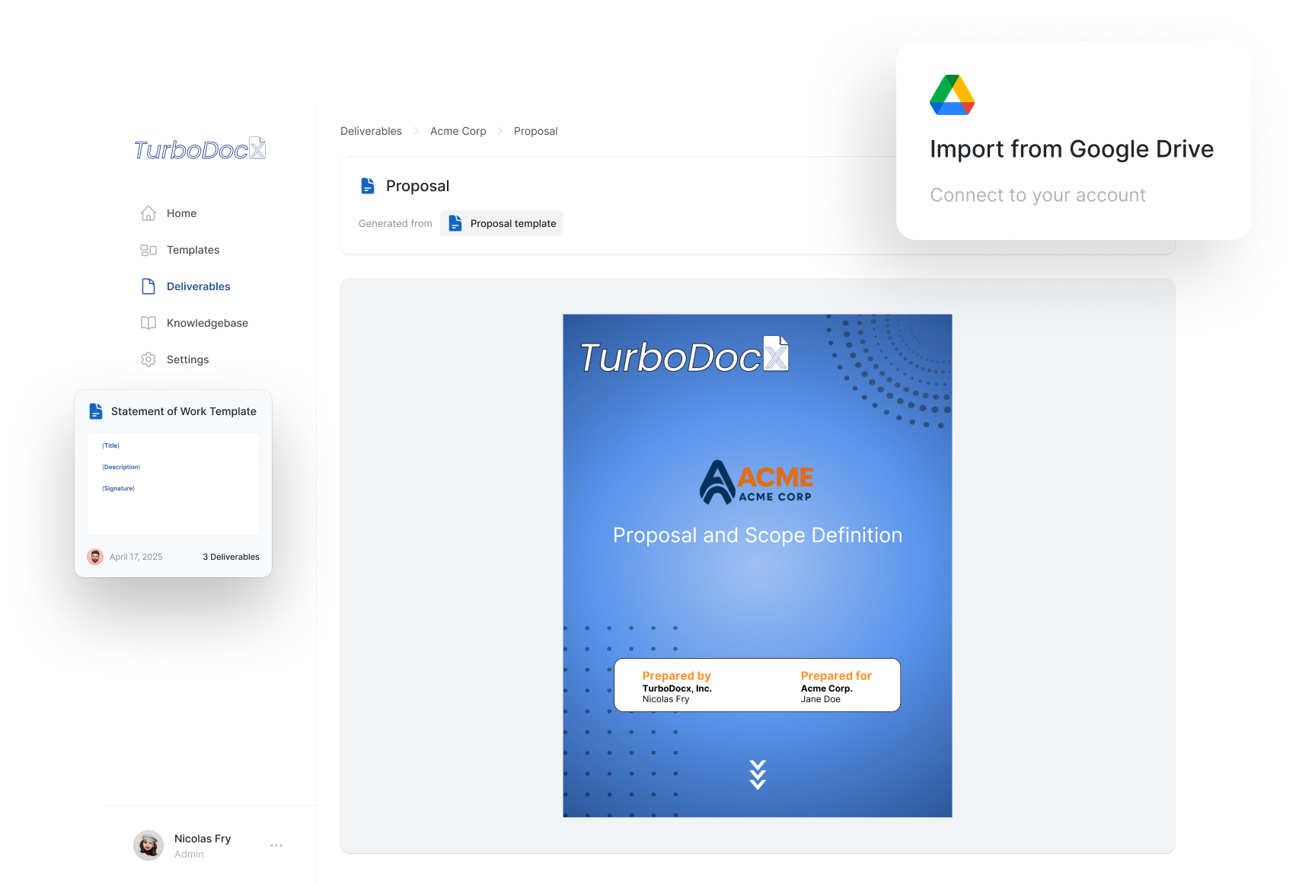The height and width of the screenshot is (885, 1299).
Task: Click the Deliverables breadcrumb link
Action: (371, 131)
